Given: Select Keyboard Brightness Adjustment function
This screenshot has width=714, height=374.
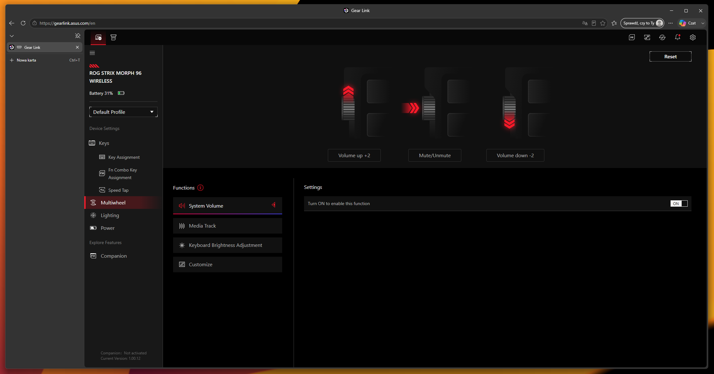Looking at the screenshot, I should point(227,245).
